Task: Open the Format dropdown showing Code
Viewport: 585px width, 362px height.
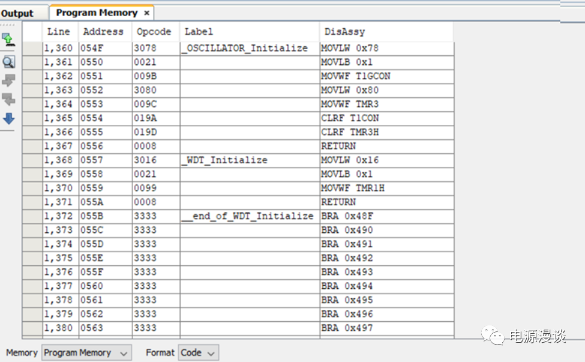Action: tap(199, 353)
